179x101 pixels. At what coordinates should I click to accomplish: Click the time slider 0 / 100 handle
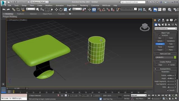[x=17, y=88]
